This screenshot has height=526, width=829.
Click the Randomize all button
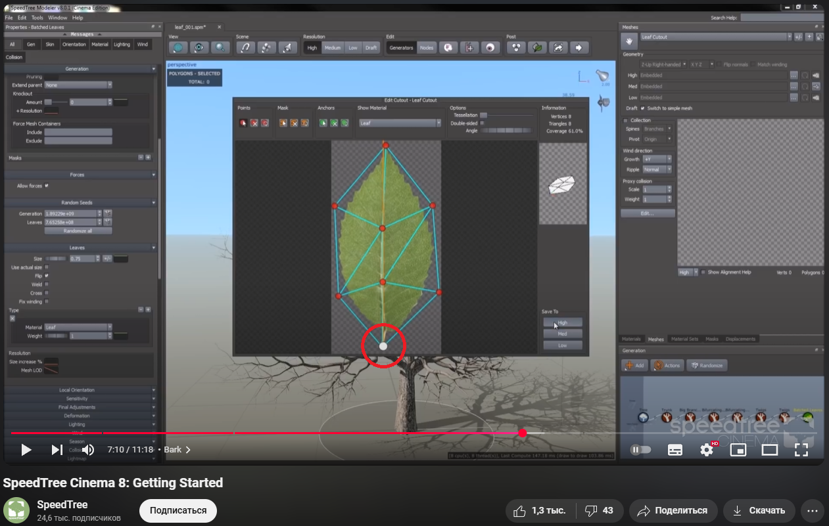(x=78, y=231)
